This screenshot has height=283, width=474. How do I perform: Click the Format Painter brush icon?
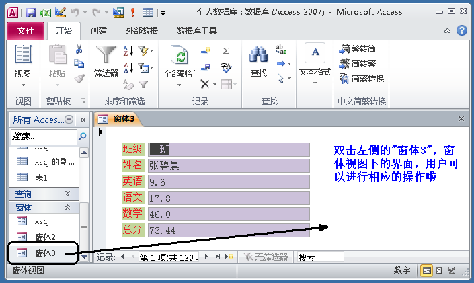(79, 79)
